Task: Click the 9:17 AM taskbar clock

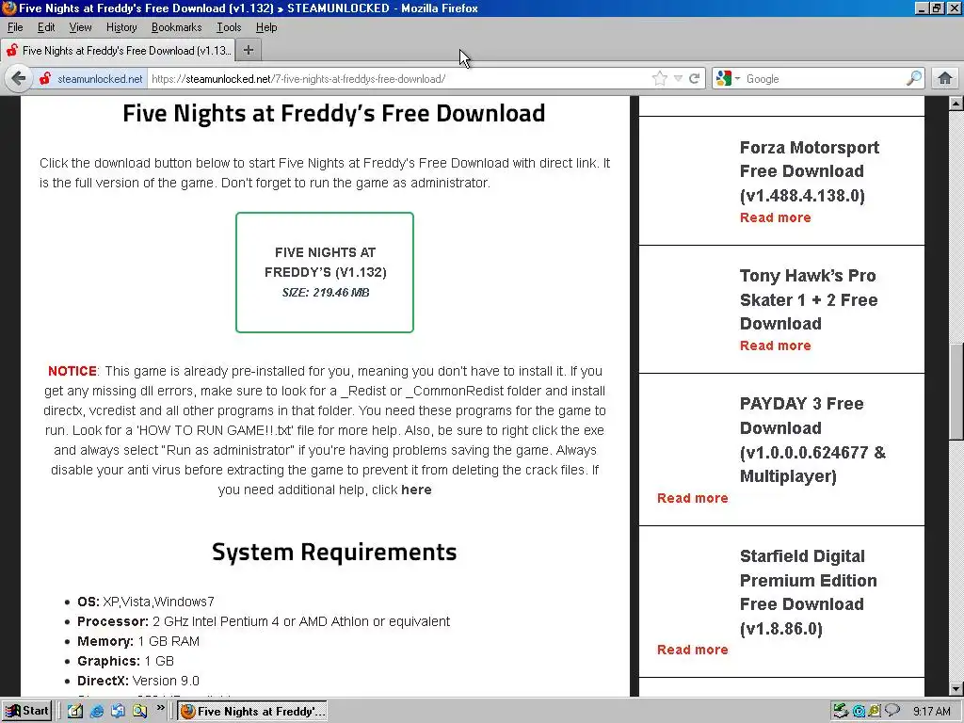Action: point(931,712)
